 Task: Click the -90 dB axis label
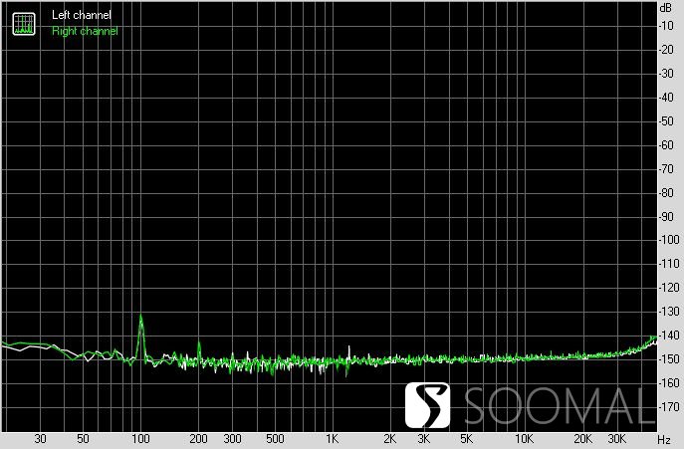668,216
